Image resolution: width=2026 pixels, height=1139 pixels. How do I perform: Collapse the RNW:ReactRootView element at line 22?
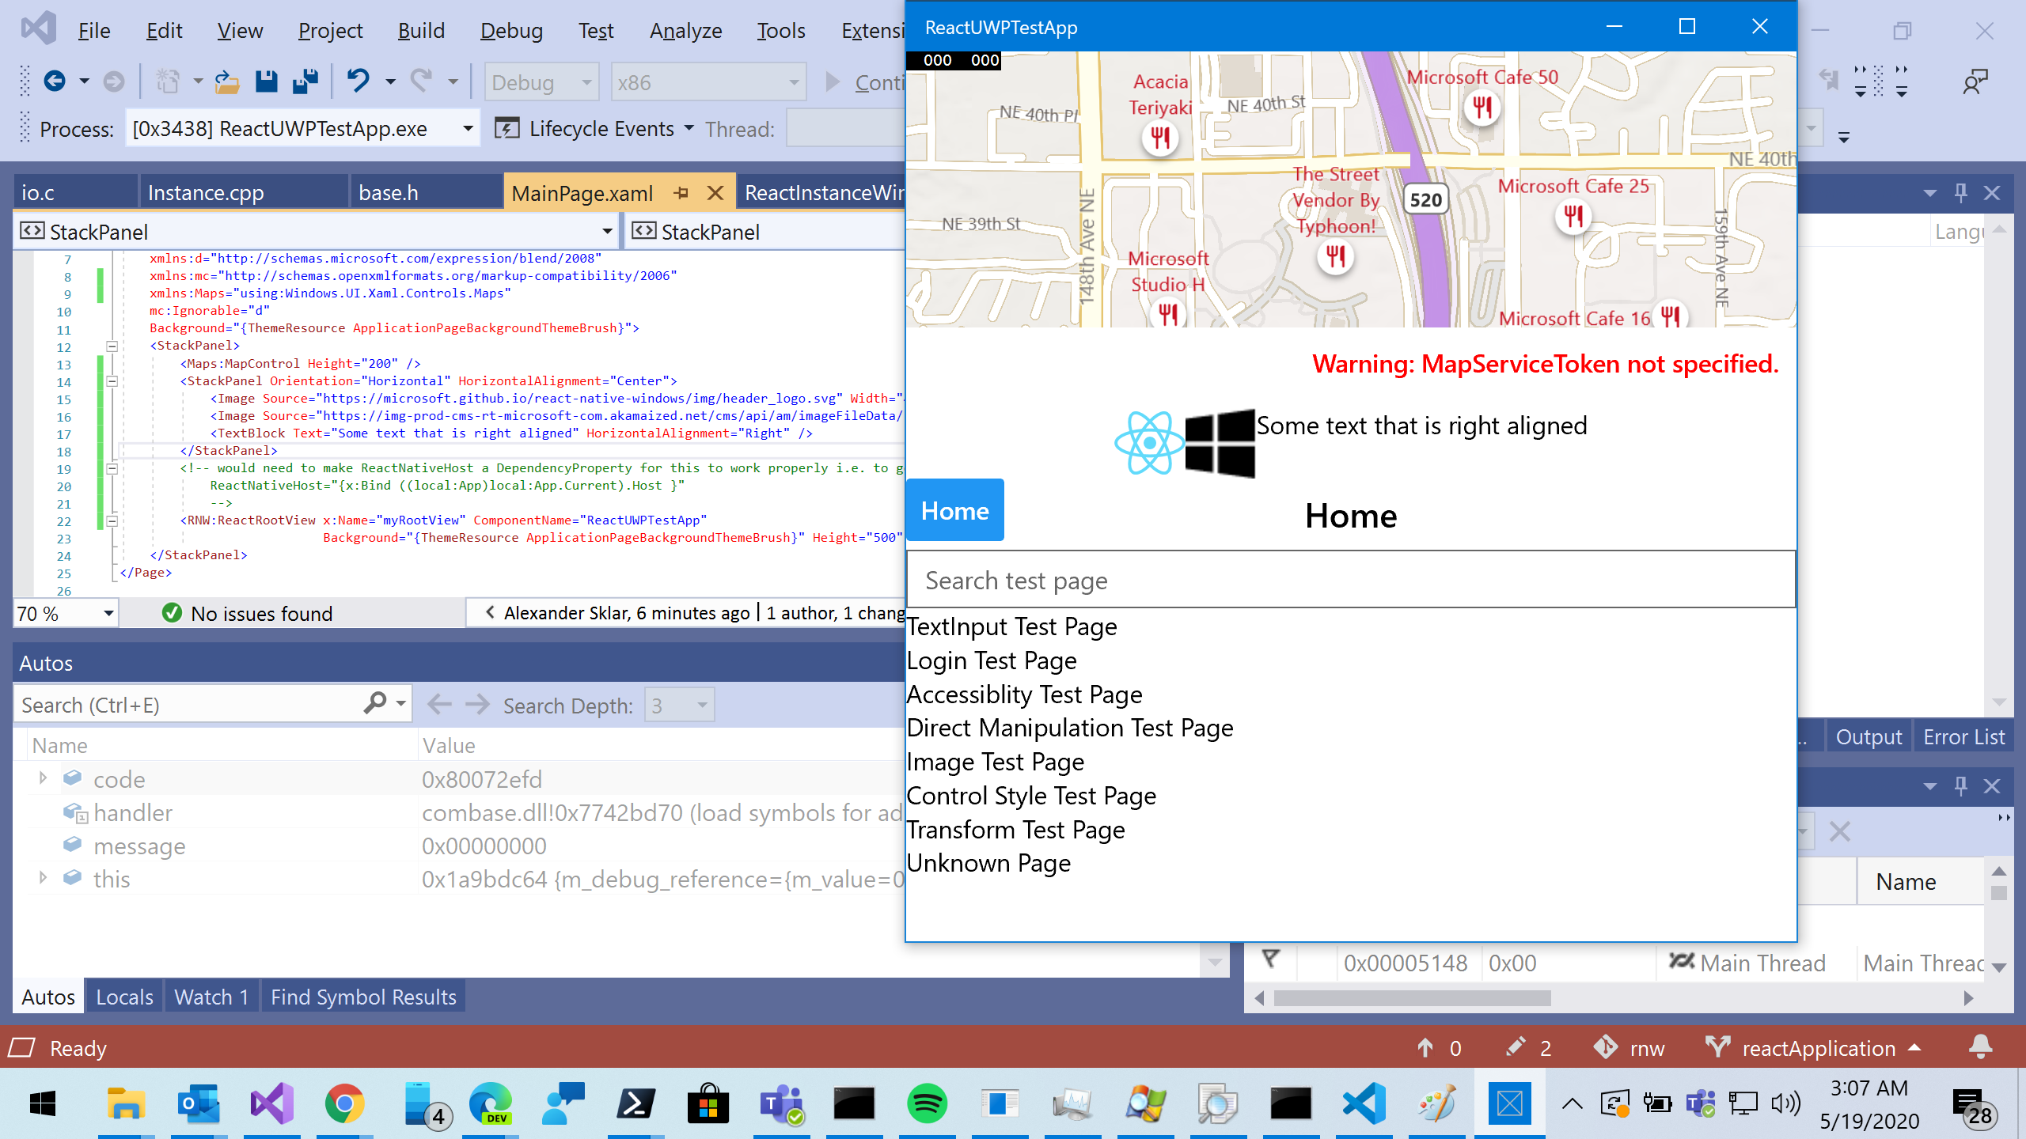coord(112,520)
